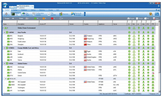Click the server status gear in BKK row
The width and height of the screenshot is (162, 97).
coord(129,36)
